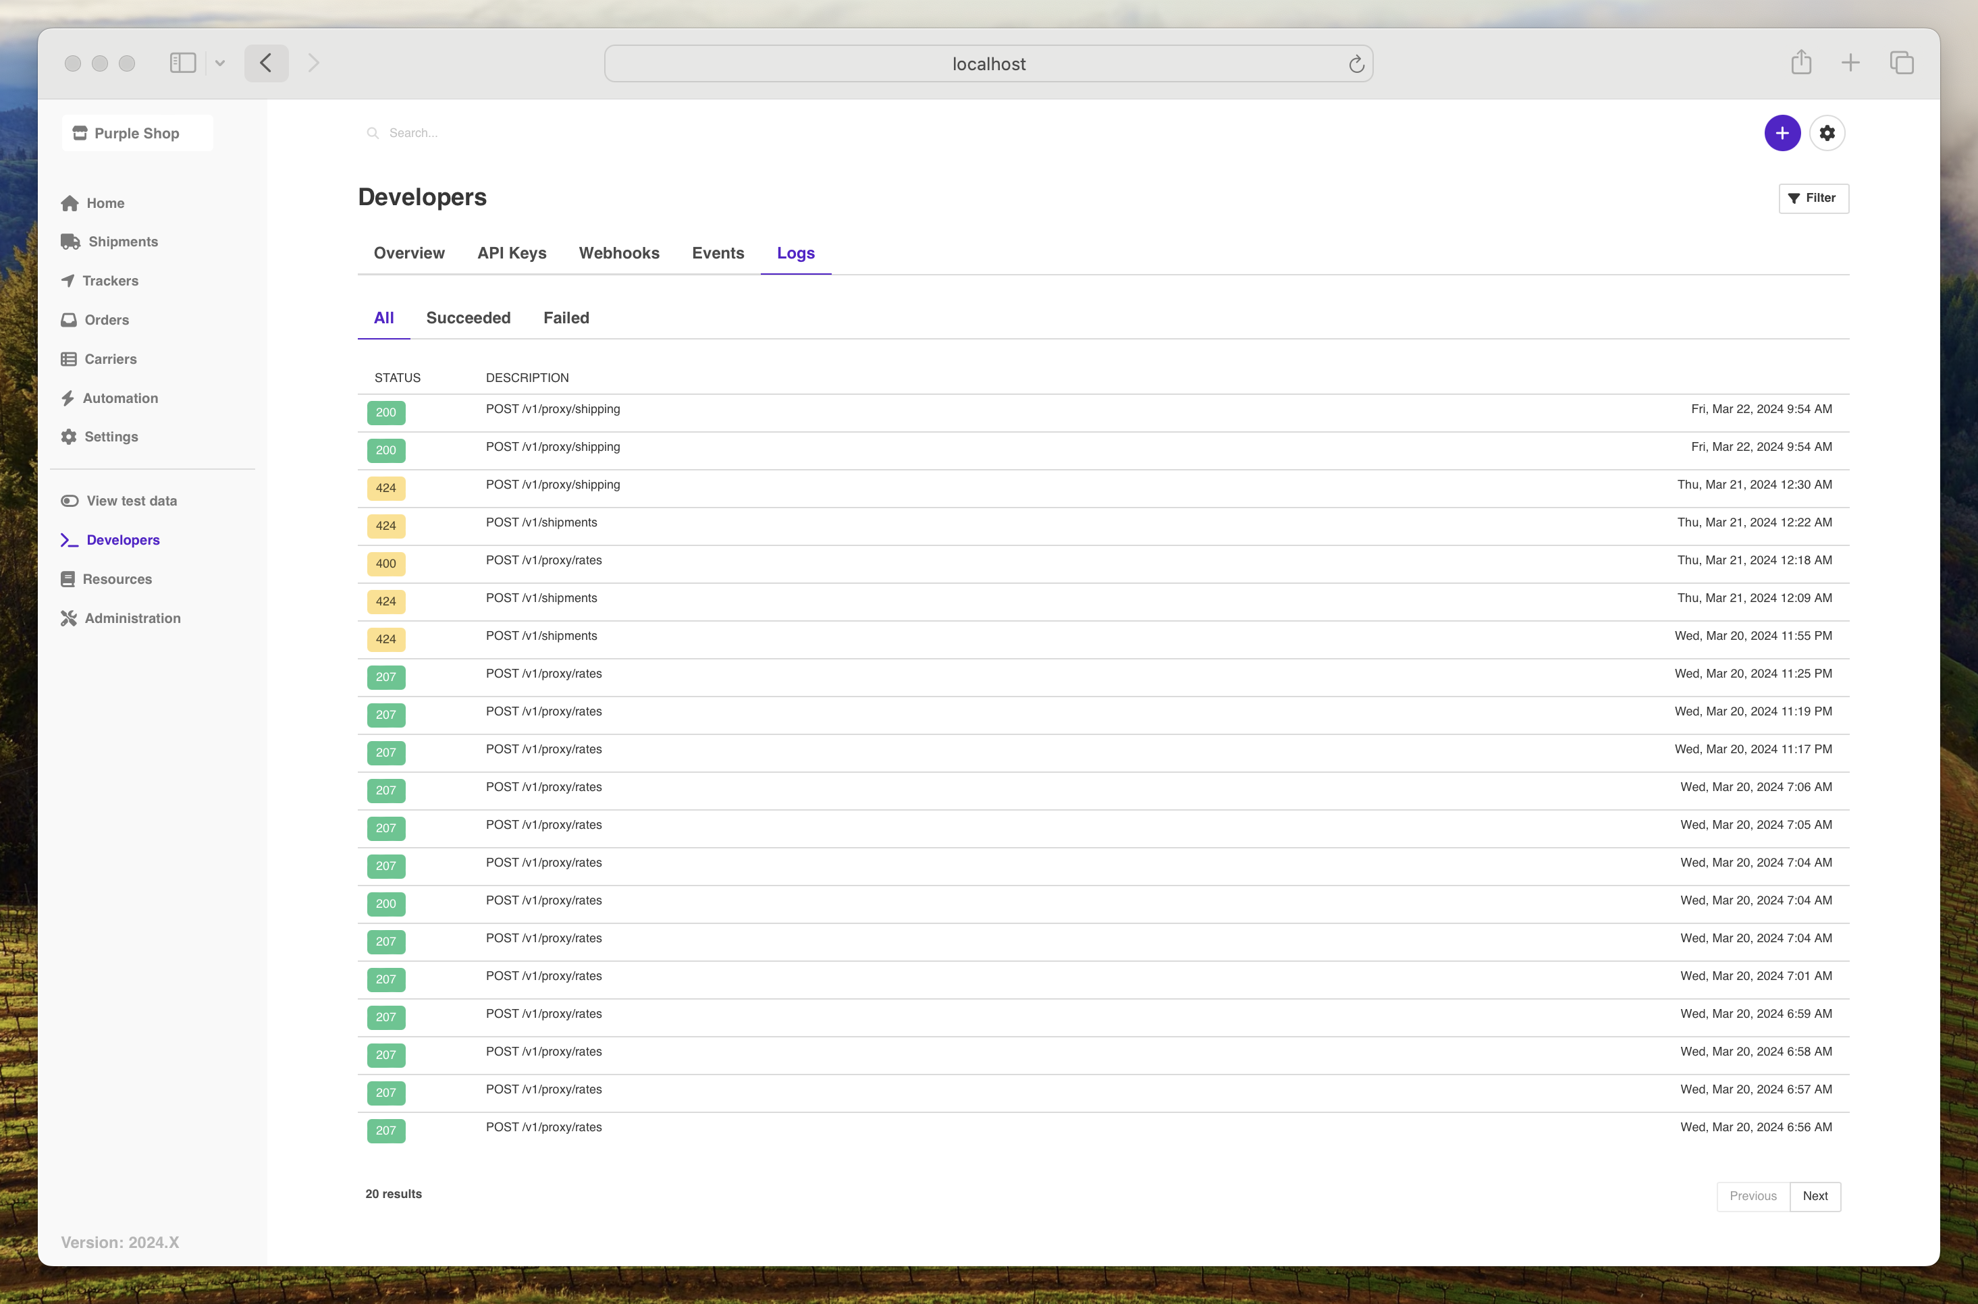Click the purple plus button top right
Screen dimensions: 1978x1304
[1782, 132]
